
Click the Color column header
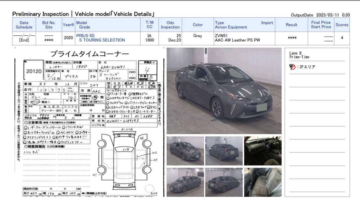pyautogui.click(x=197, y=25)
